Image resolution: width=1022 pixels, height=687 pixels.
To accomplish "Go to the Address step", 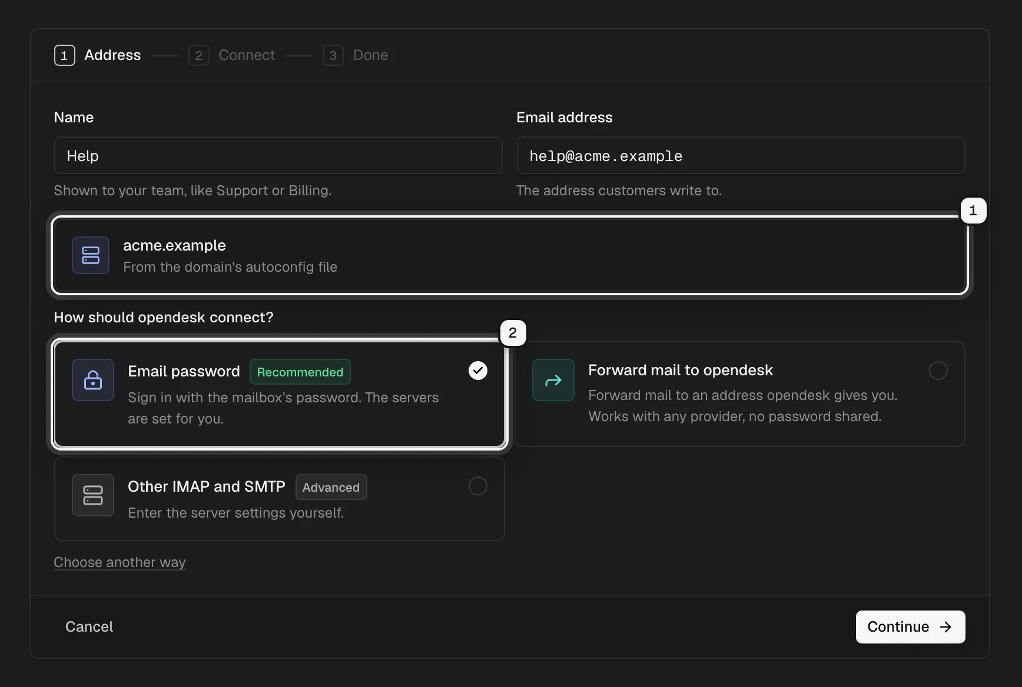I will pyautogui.click(x=98, y=55).
